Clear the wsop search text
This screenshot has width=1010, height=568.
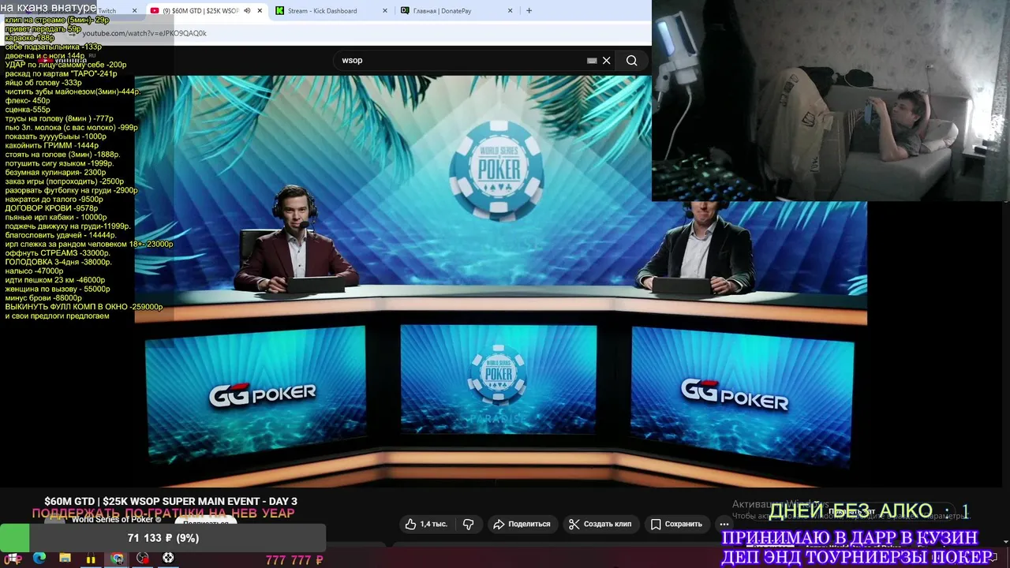click(x=606, y=60)
